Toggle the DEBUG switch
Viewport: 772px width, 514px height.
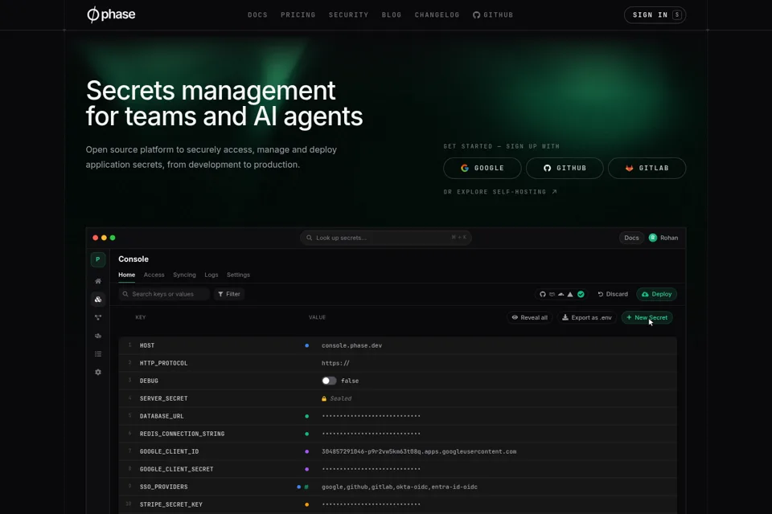click(x=329, y=381)
